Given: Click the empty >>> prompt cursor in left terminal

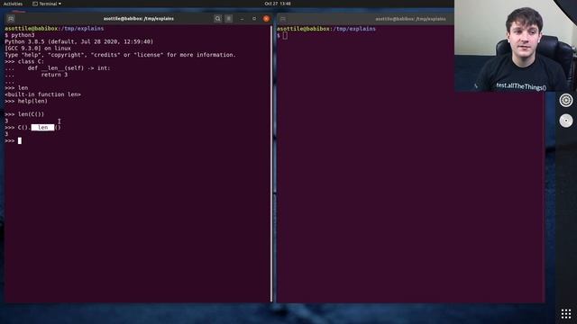Looking at the screenshot, I should (20, 140).
